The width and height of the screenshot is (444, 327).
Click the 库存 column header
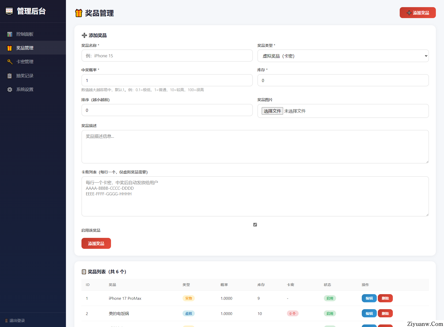click(261, 285)
